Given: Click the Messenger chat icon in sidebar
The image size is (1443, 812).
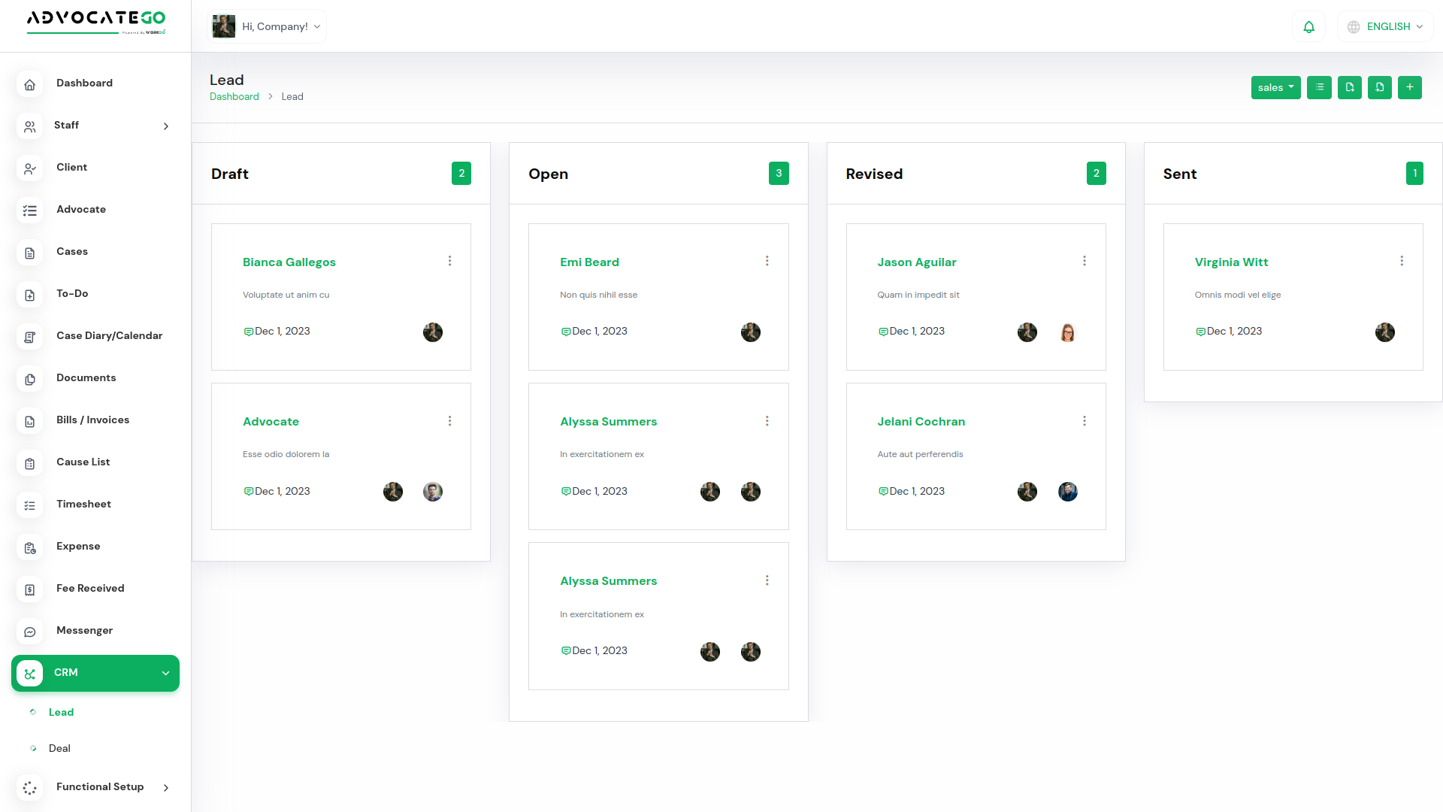Looking at the screenshot, I should 30,632.
